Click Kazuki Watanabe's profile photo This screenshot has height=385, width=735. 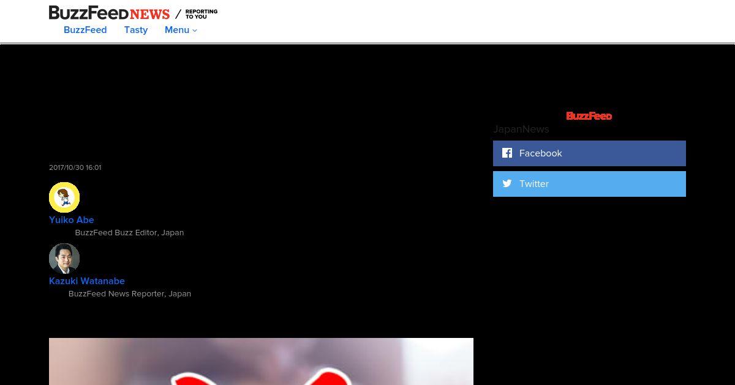(x=64, y=258)
